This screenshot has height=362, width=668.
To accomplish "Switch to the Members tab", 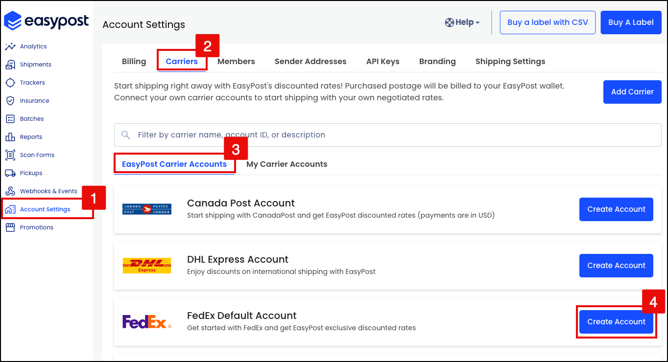I will [x=236, y=62].
